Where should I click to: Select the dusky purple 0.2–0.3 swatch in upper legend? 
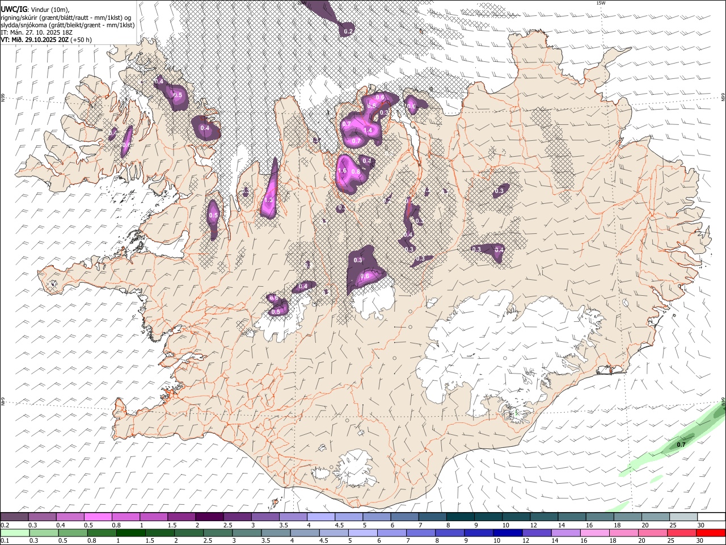pyautogui.click(x=14, y=517)
